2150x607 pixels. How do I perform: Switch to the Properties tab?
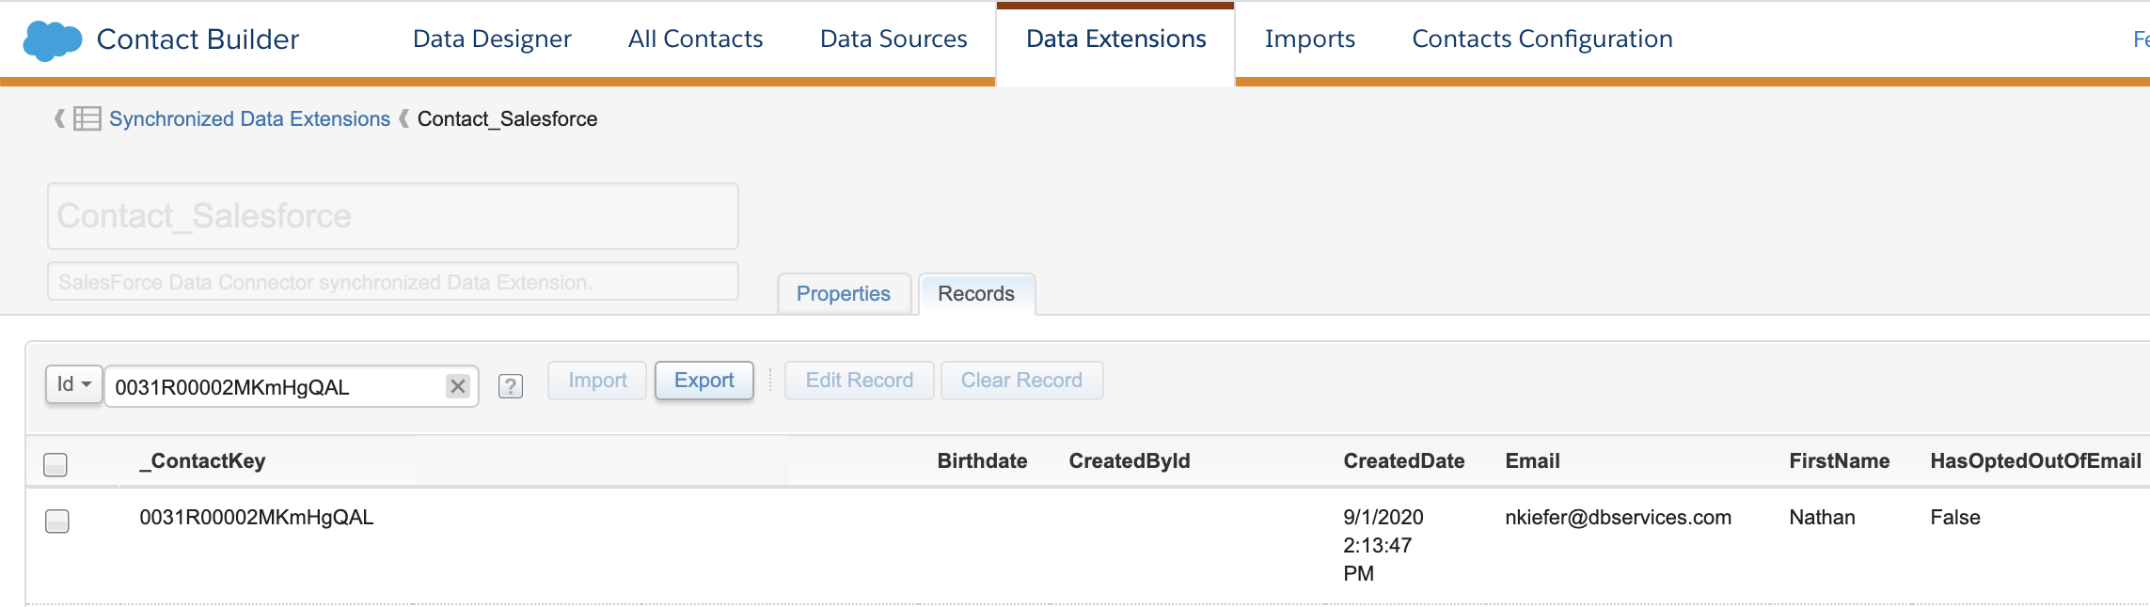[843, 294]
